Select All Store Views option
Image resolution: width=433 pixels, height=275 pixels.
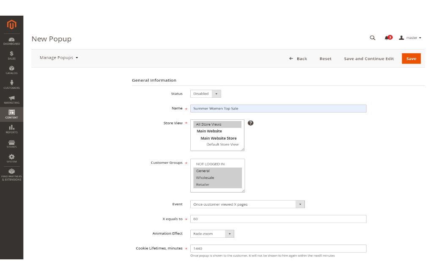tap(217, 124)
